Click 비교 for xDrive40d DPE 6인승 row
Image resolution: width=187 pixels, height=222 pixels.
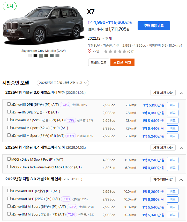173,191
